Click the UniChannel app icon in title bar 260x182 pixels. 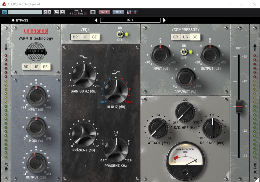[4, 4]
